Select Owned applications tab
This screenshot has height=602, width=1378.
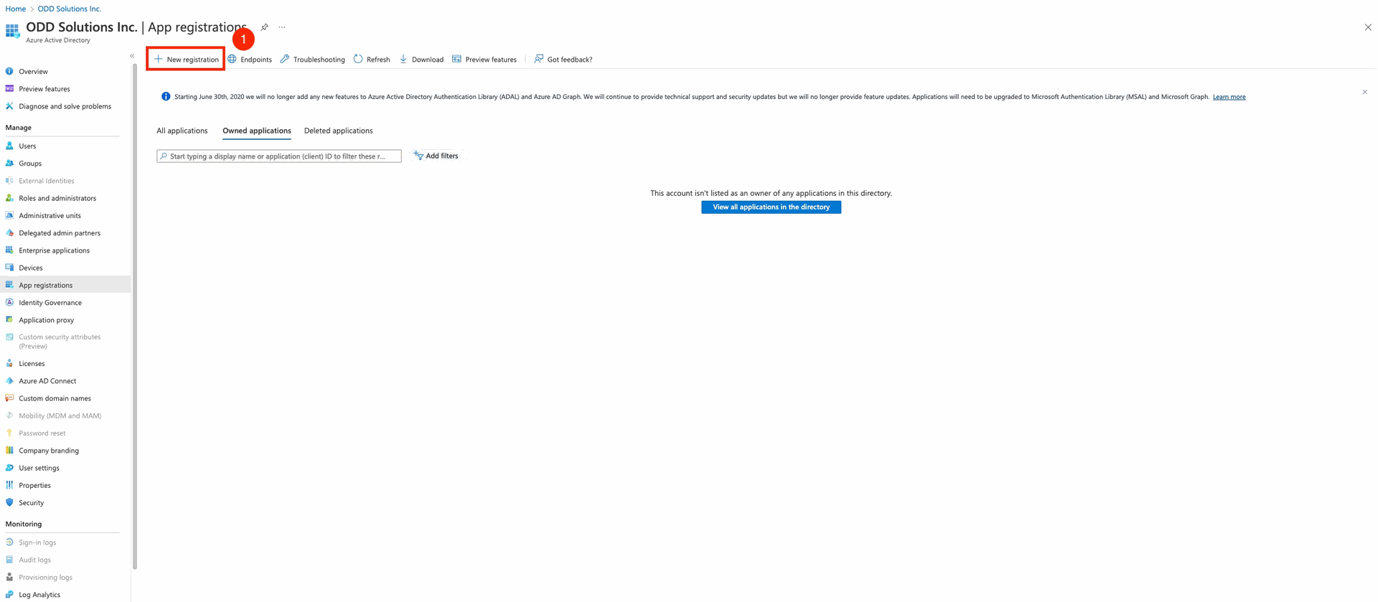pos(257,131)
